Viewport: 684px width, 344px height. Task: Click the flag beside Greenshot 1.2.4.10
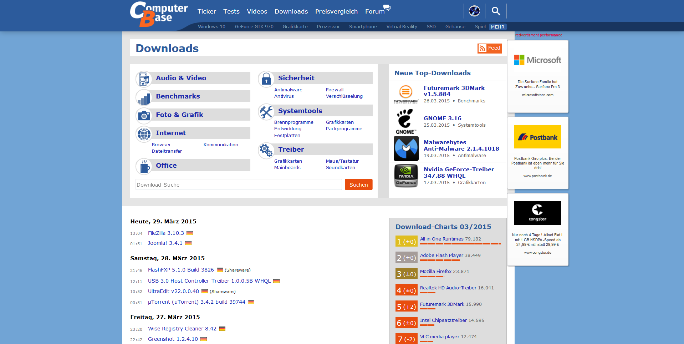[x=204, y=339]
